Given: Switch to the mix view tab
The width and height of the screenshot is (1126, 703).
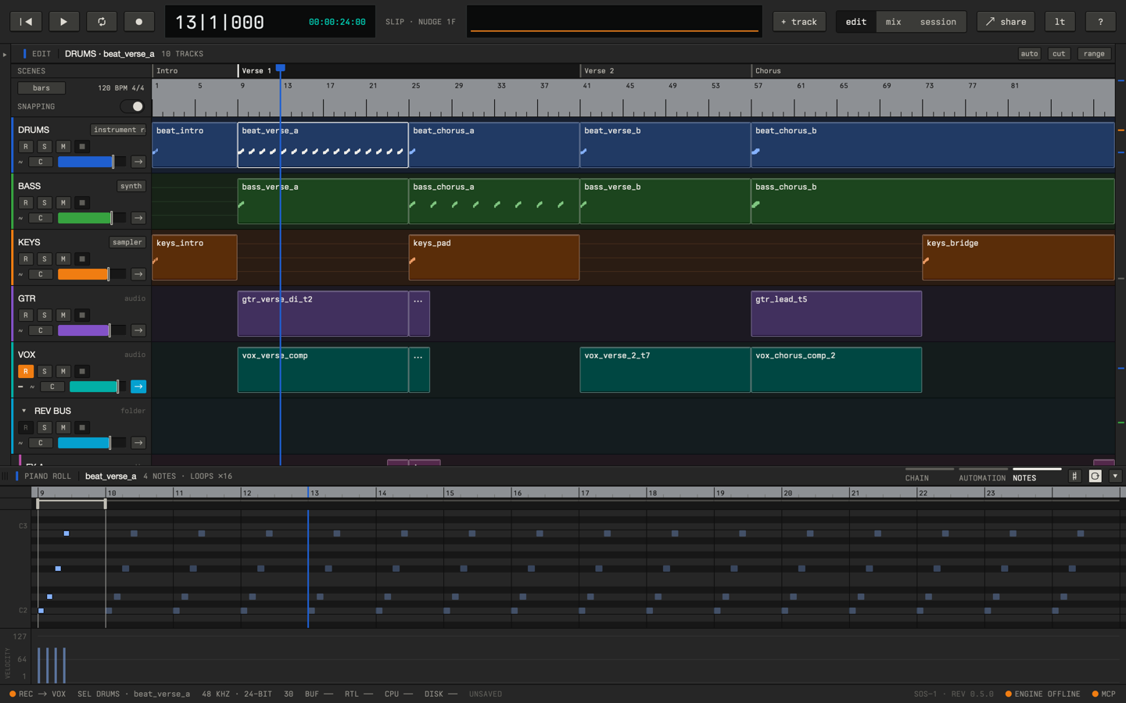Looking at the screenshot, I should 894,22.
